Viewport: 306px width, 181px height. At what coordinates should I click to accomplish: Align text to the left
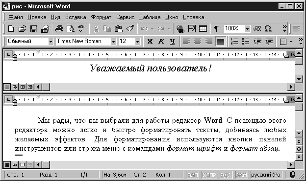pyautogui.click(x=186, y=41)
